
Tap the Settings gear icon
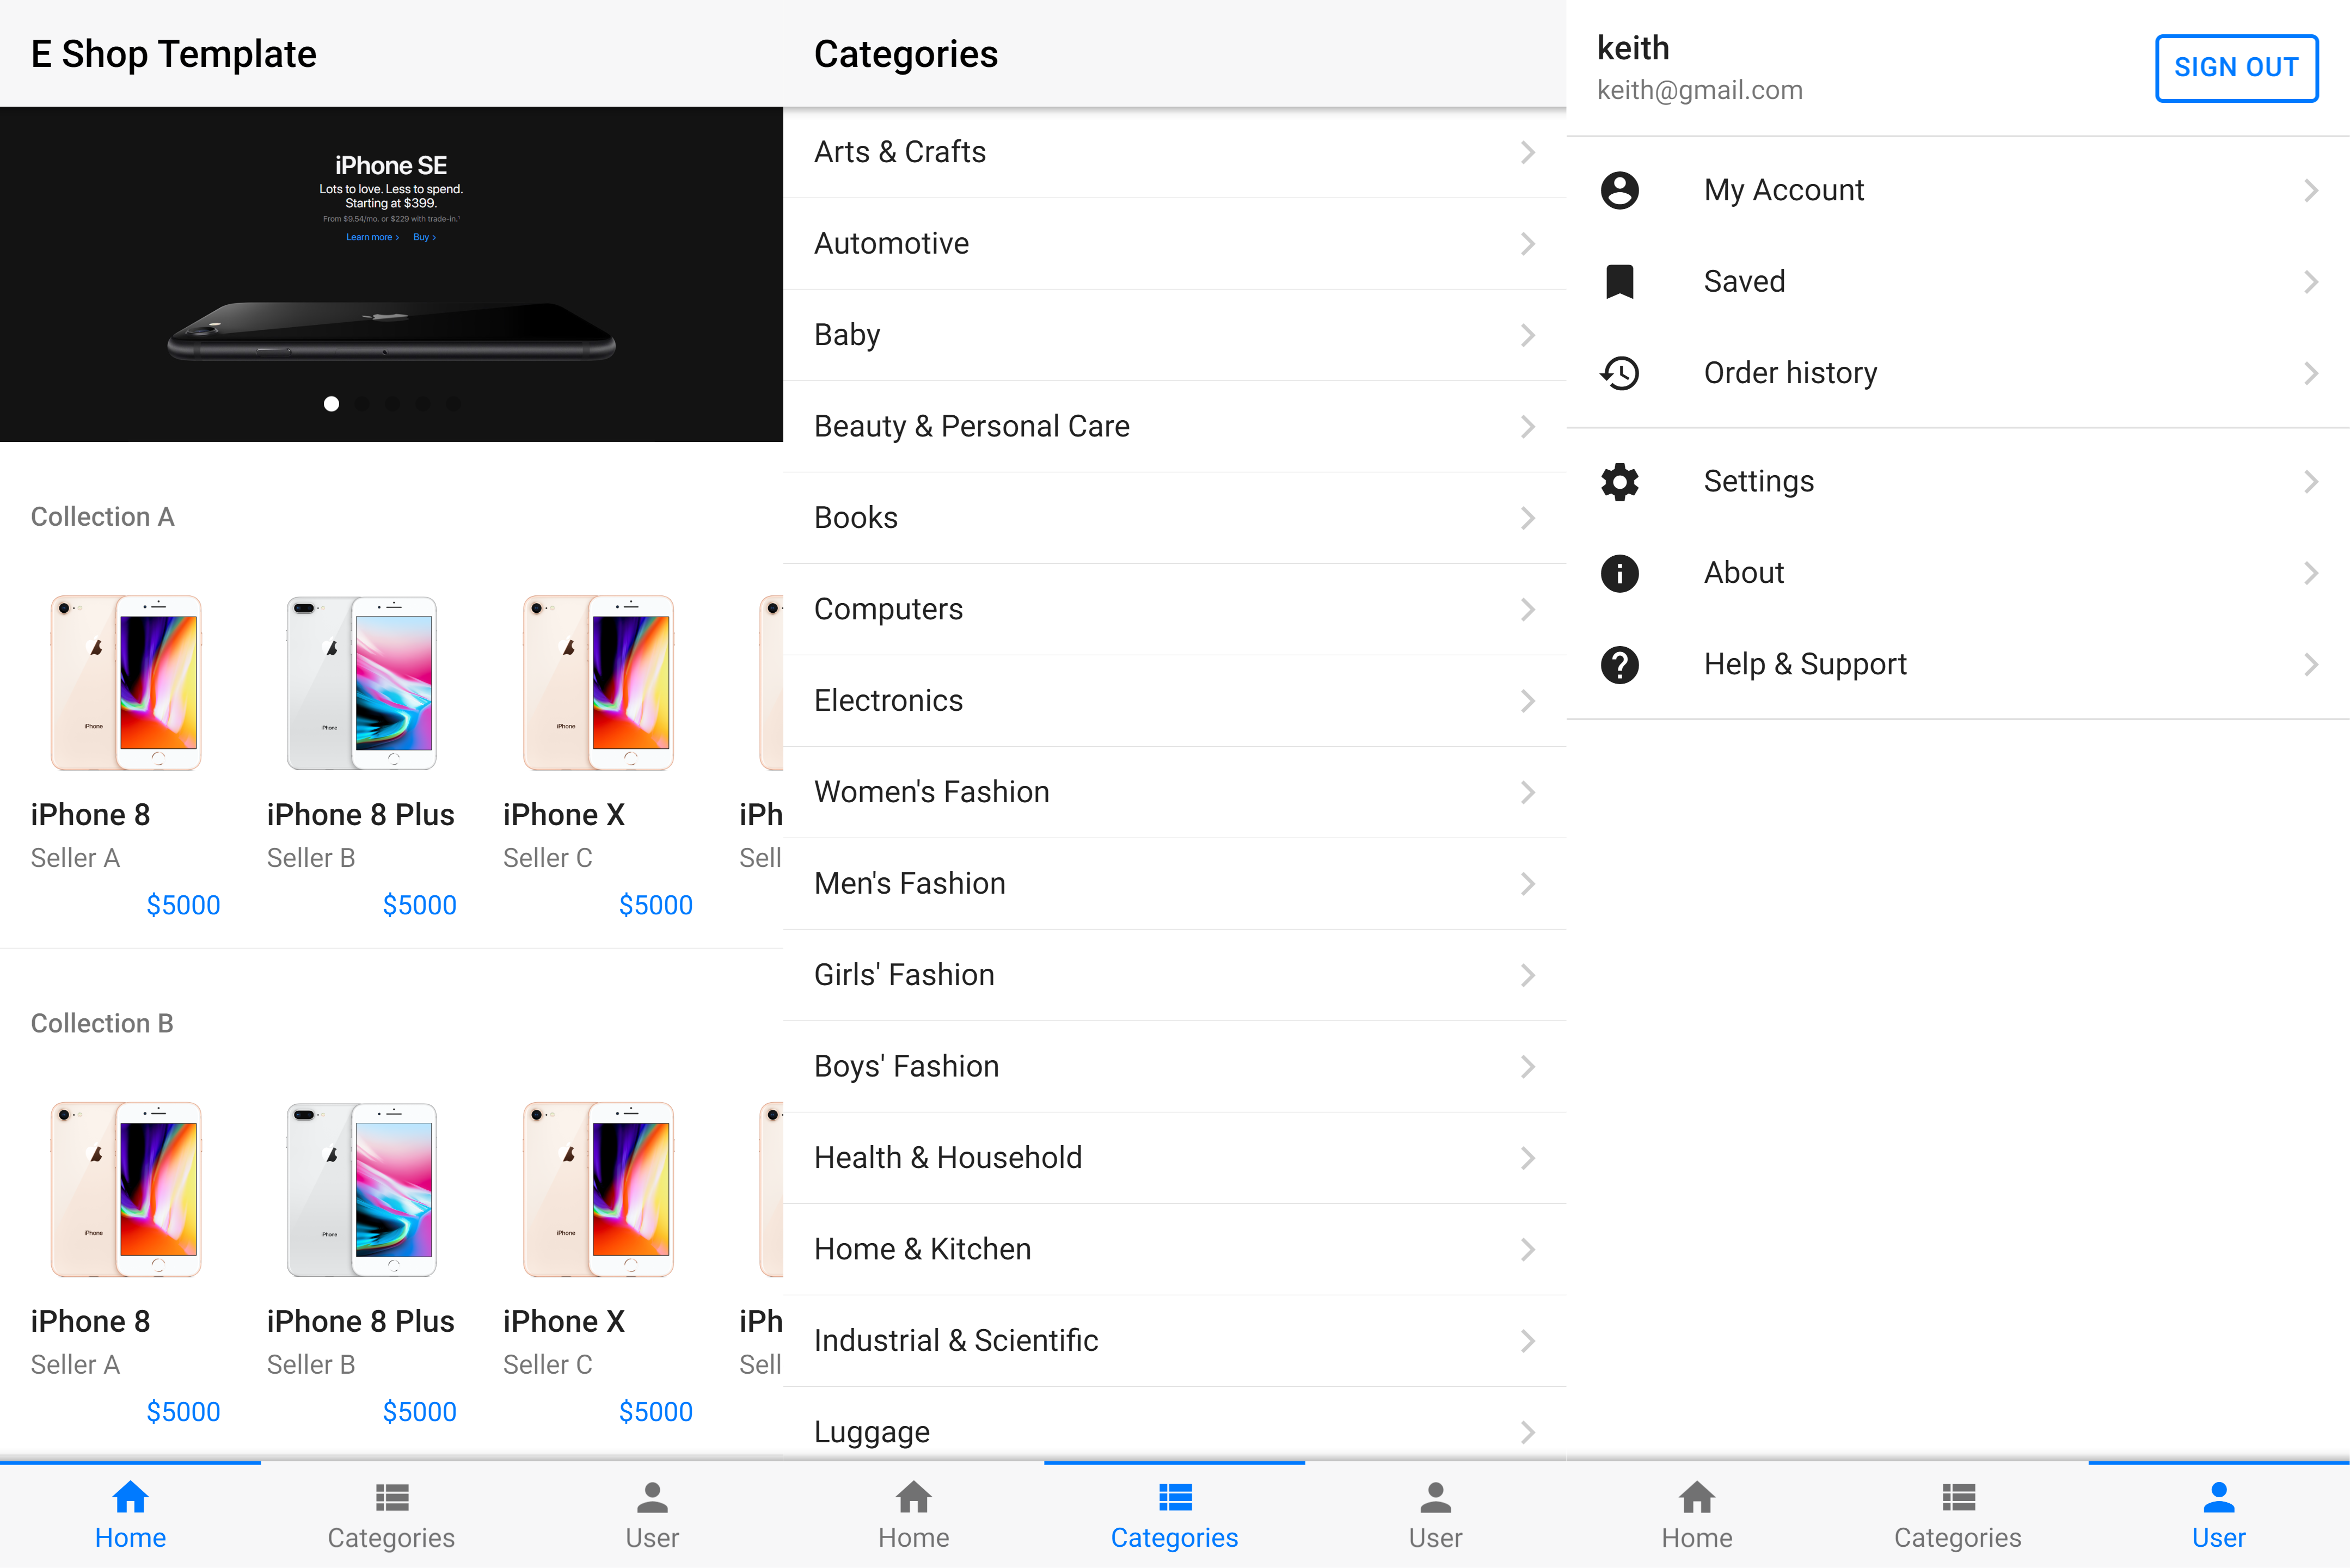[1619, 482]
